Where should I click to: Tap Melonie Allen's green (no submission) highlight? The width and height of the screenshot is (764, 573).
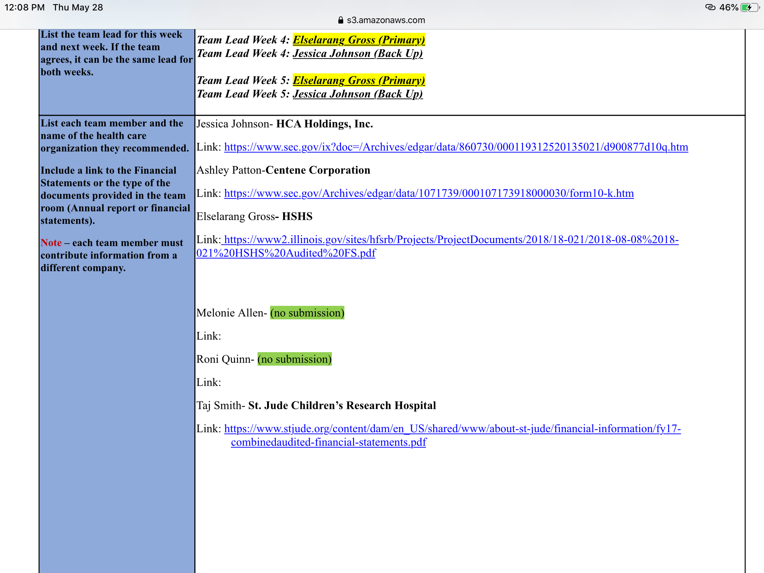click(307, 313)
